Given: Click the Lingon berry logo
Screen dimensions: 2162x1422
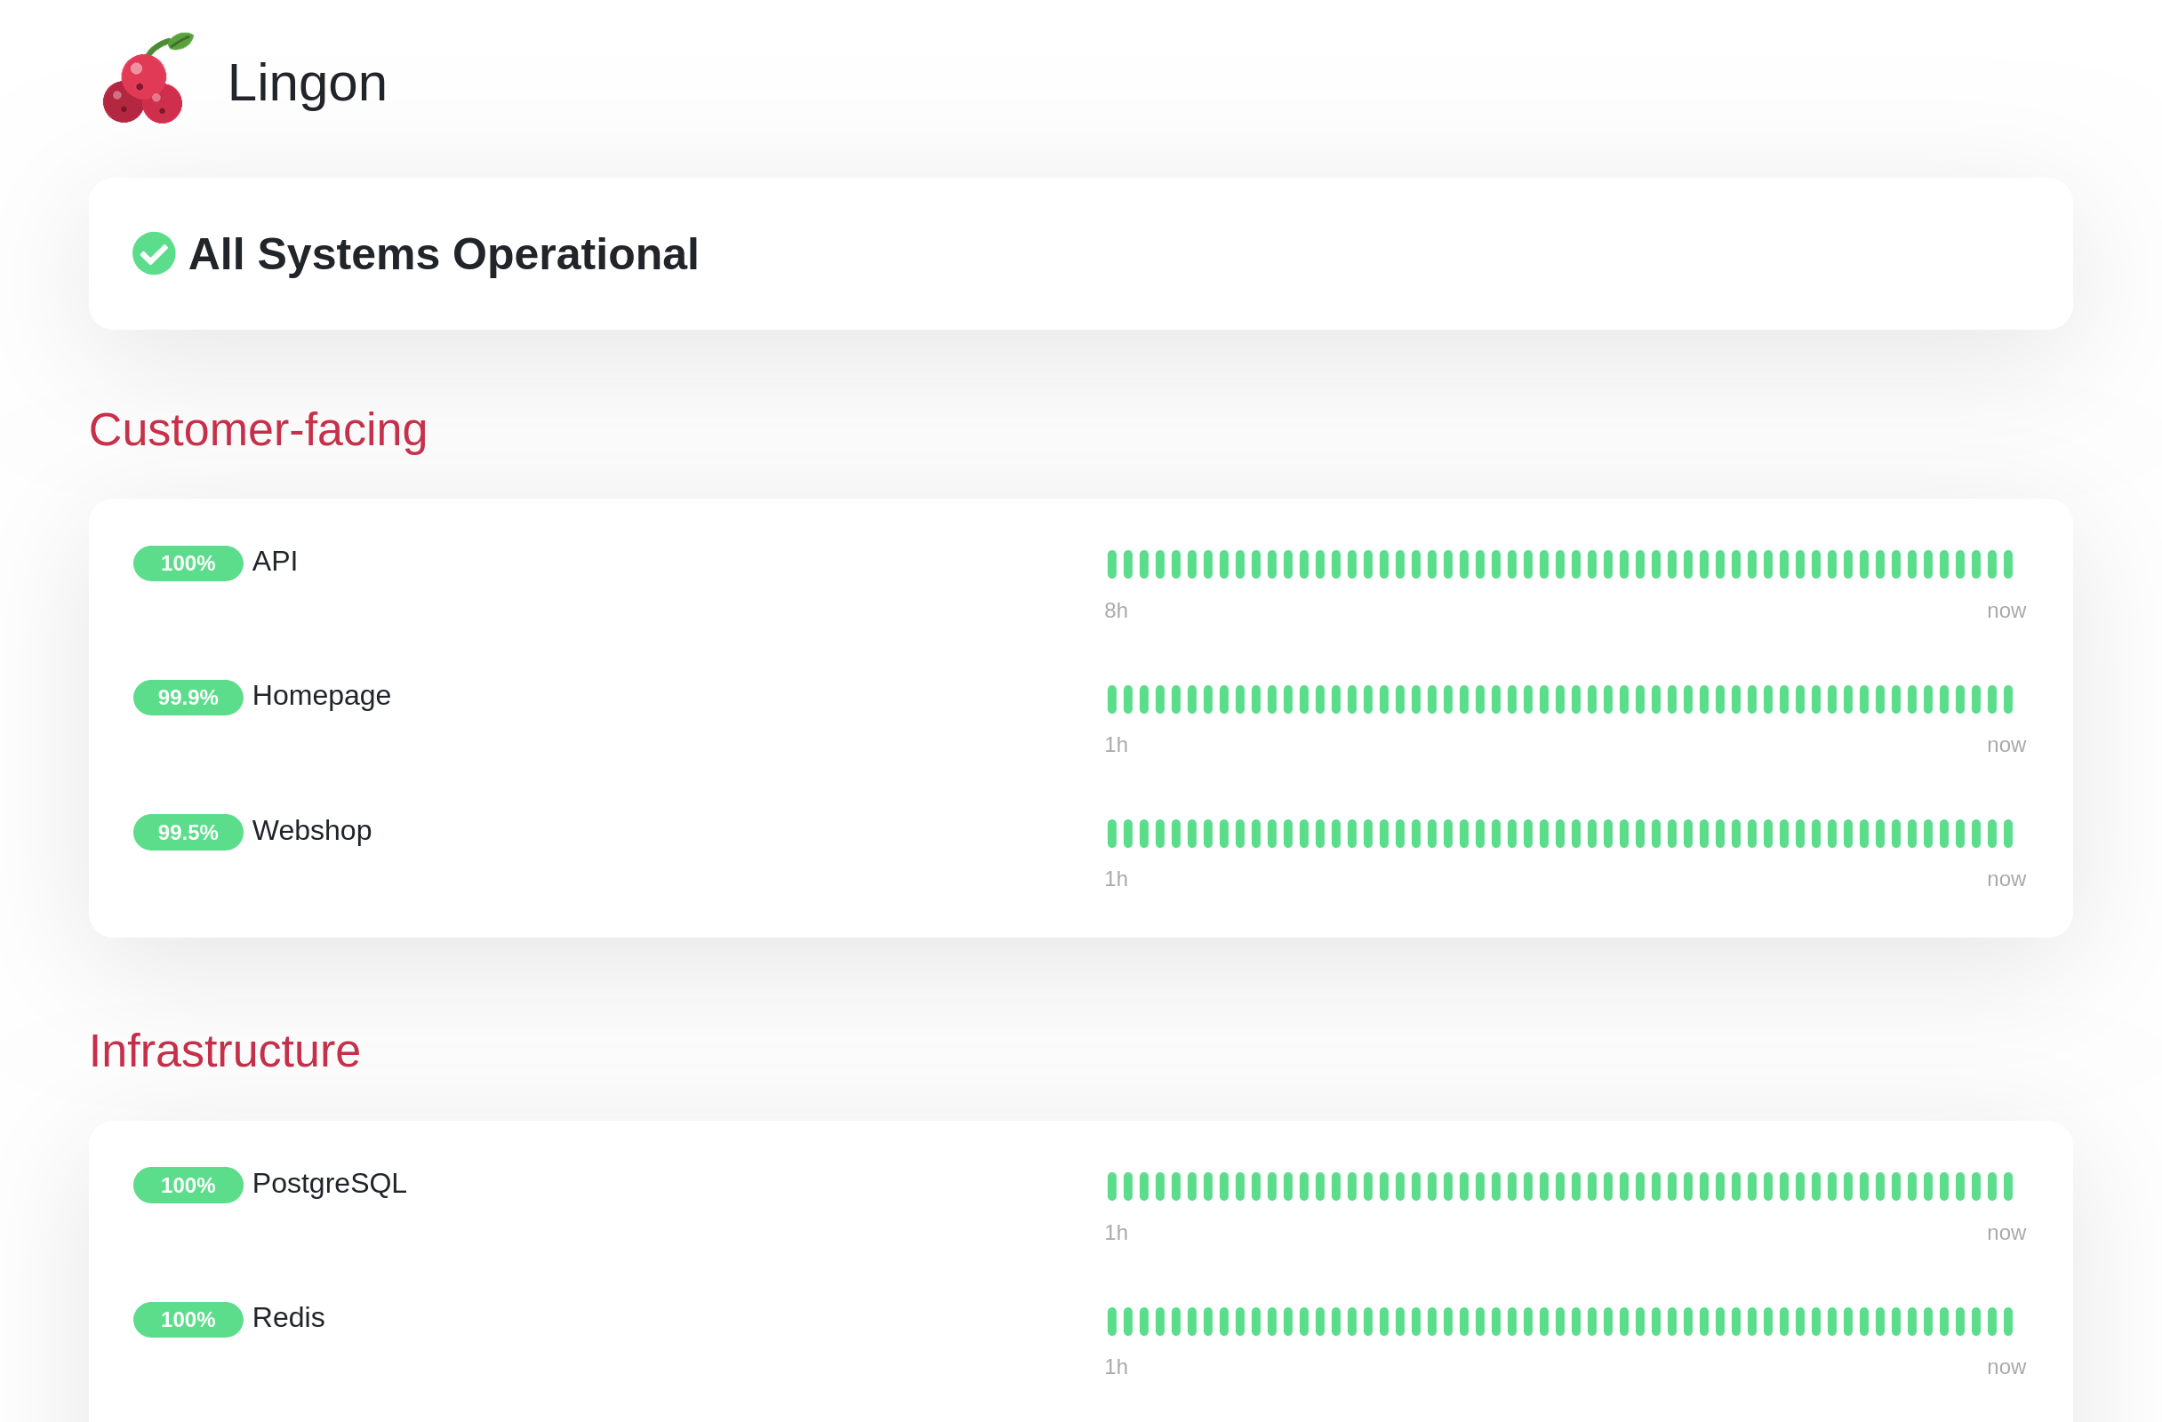Looking at the screenshot, I should click(x=148, y=79).
